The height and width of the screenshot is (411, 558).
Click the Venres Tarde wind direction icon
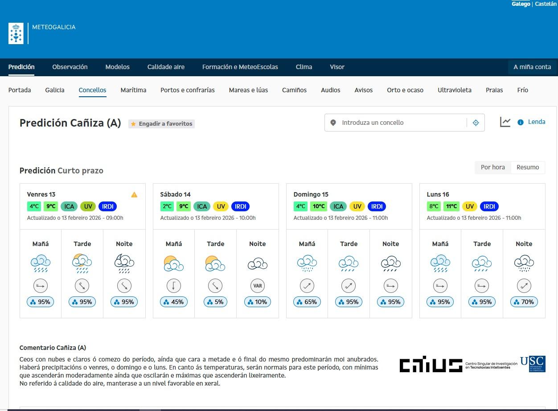82,286
